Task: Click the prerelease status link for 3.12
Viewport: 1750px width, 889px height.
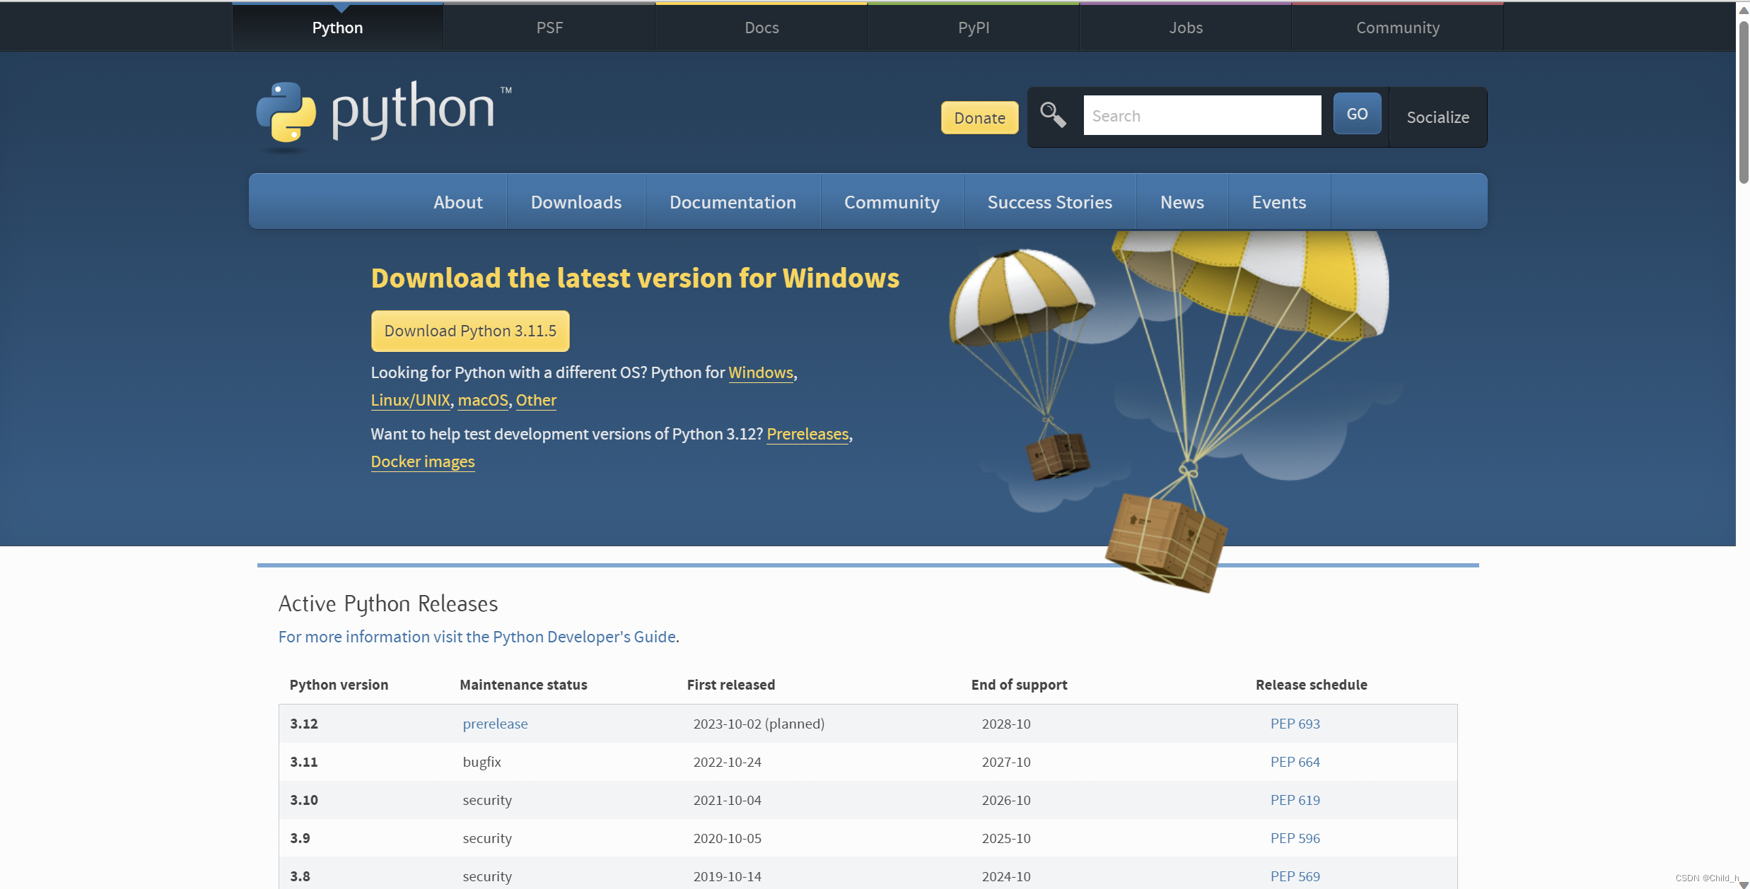Action: tap(495, 724)
